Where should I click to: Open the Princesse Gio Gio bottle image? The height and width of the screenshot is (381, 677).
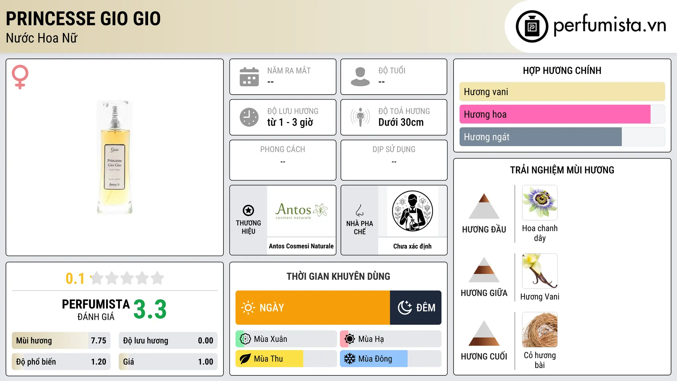(115, 157)
